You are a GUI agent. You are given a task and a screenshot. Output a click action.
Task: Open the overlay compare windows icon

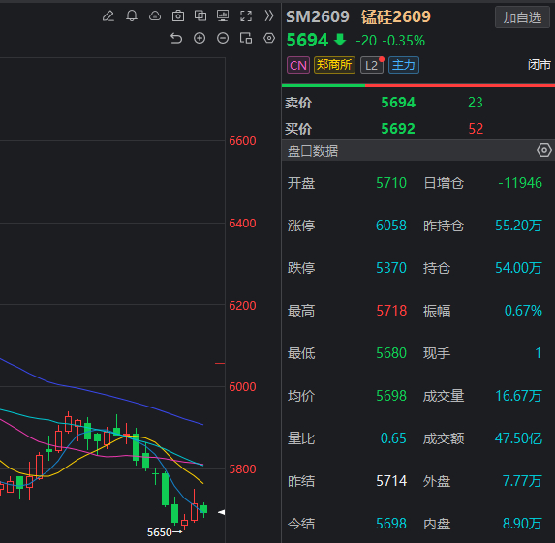(200, 15)
